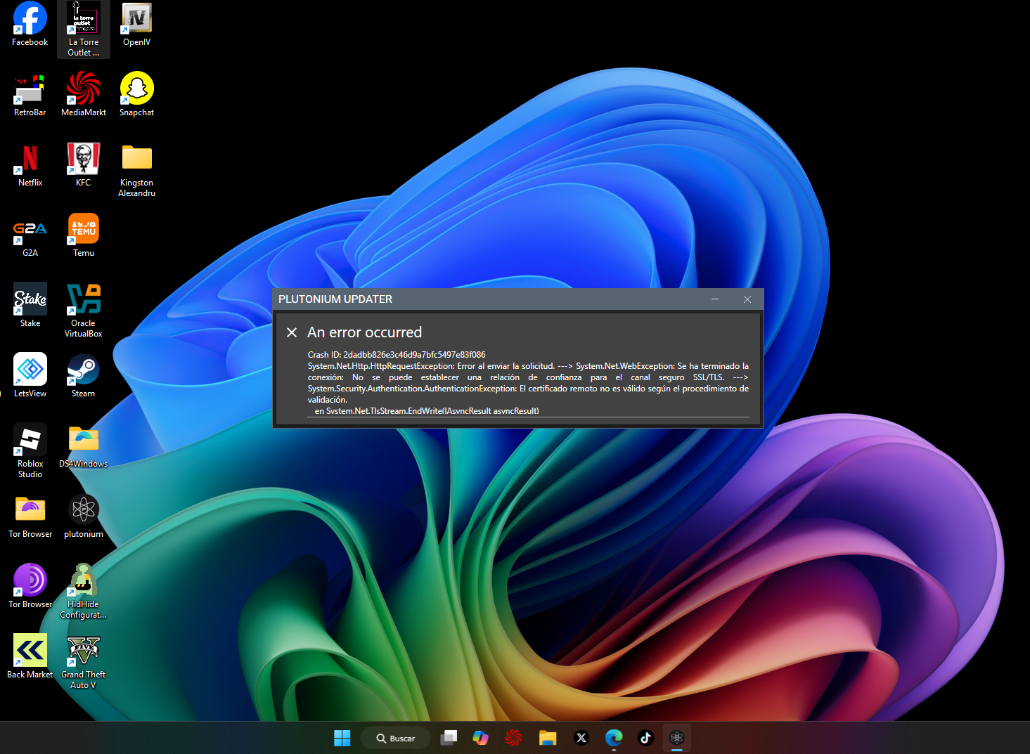Select the Grand Theft Auto V shortcut

click(84, 663)
